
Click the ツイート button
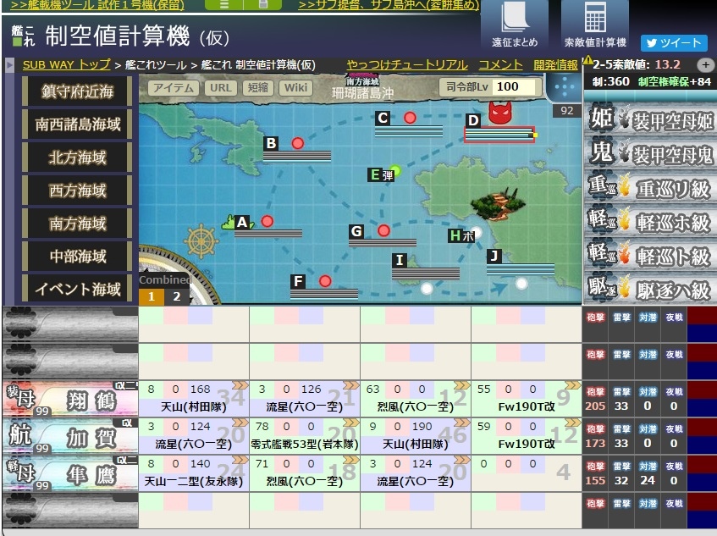point(674,43)
